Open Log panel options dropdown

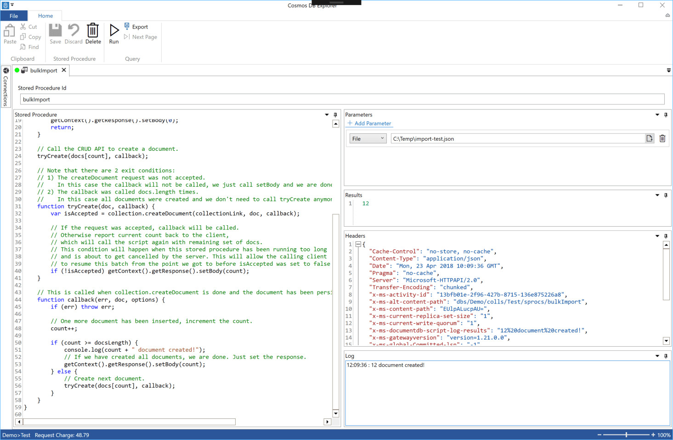(x=657, y=356)
